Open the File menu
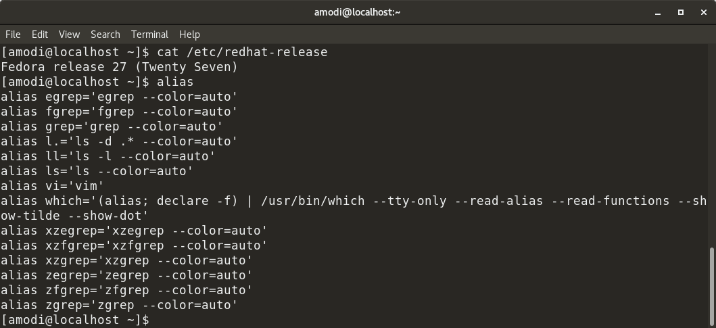716x328 pixels. [x=13, y=34]
